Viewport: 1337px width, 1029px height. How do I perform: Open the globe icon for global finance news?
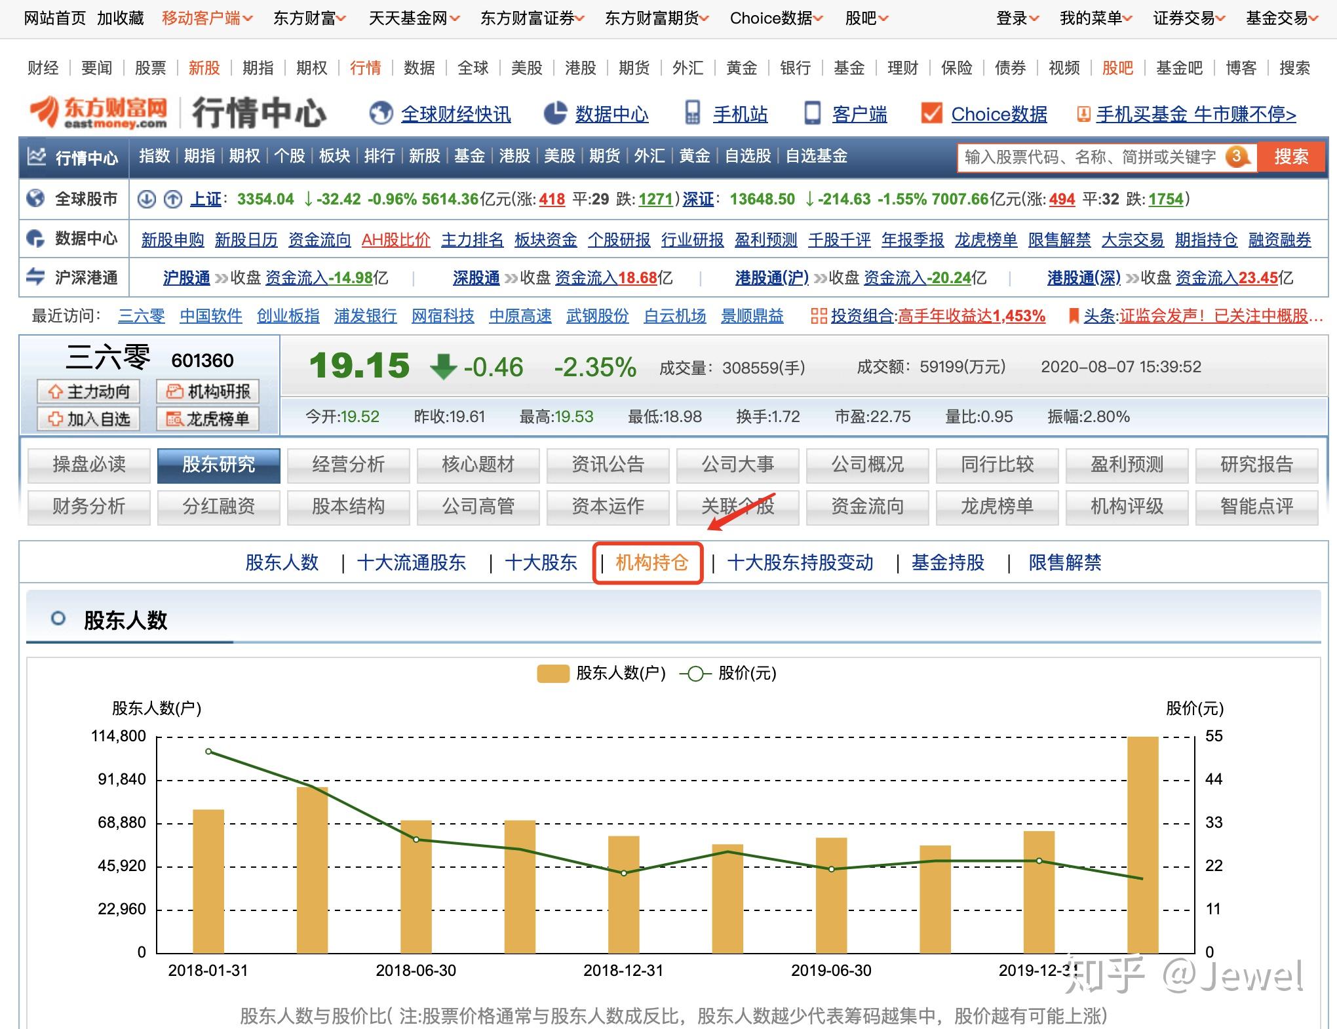pos(381,113)
